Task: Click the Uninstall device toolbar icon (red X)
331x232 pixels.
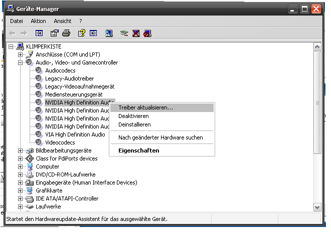Action: coord(136,33)
